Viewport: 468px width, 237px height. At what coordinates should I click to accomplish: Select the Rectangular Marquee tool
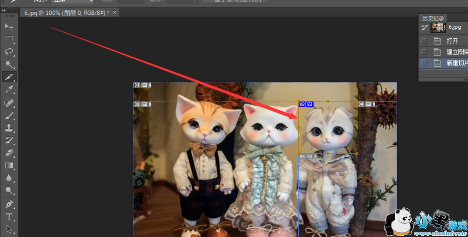pos(9,39)
